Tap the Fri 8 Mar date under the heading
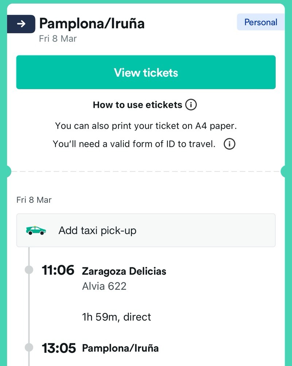The image size is (292, 366). 58,39
